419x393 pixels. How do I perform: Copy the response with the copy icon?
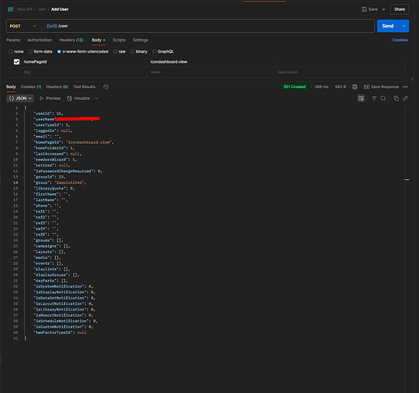coord(396,98)
